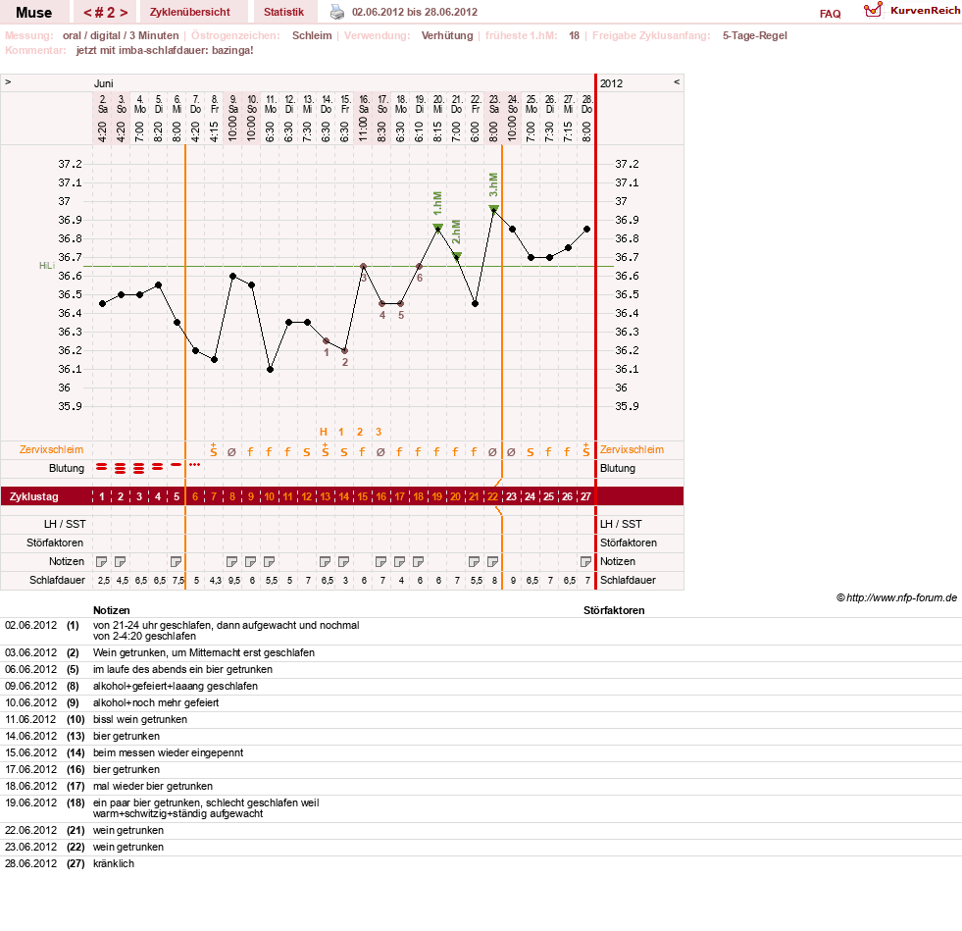Click the S+ mucus symbol on cycle day 7
Viewport: 962px width, 931px height.
(x=214, y=450)
